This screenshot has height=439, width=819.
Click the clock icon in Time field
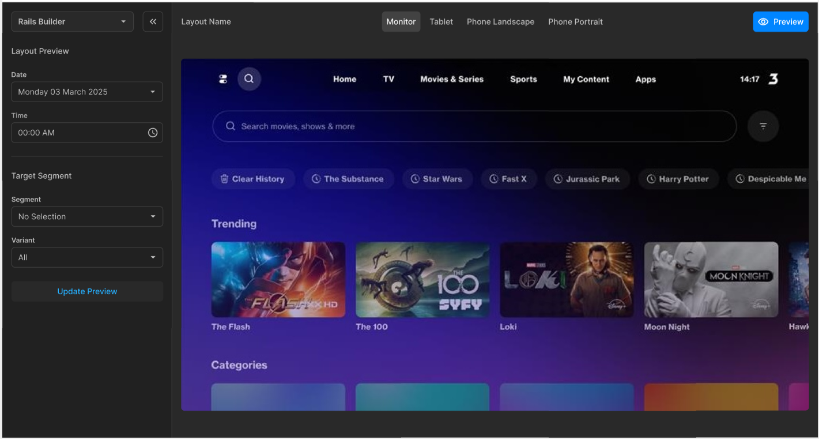point(153,133)
